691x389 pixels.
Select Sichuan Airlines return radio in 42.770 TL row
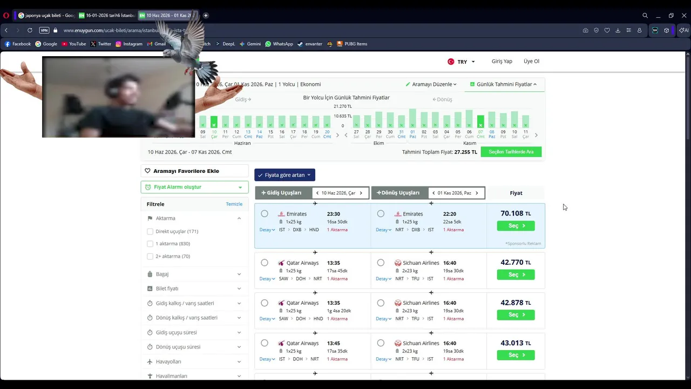pos(381,263)
